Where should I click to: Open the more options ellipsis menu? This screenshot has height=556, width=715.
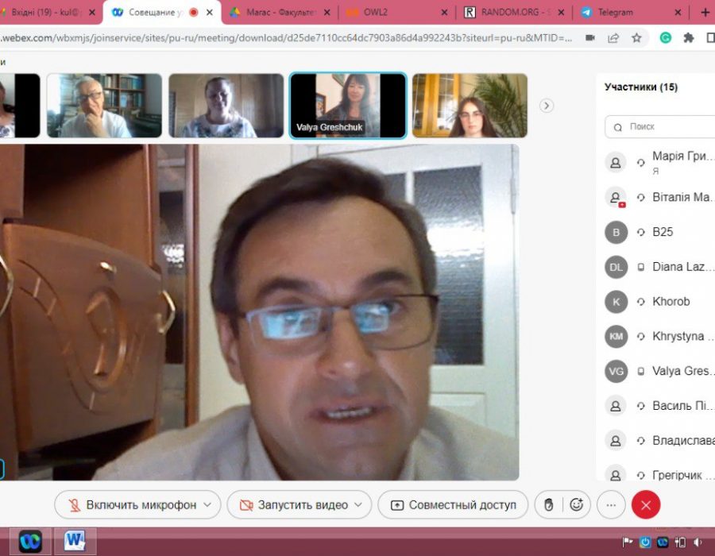point(610,504)
